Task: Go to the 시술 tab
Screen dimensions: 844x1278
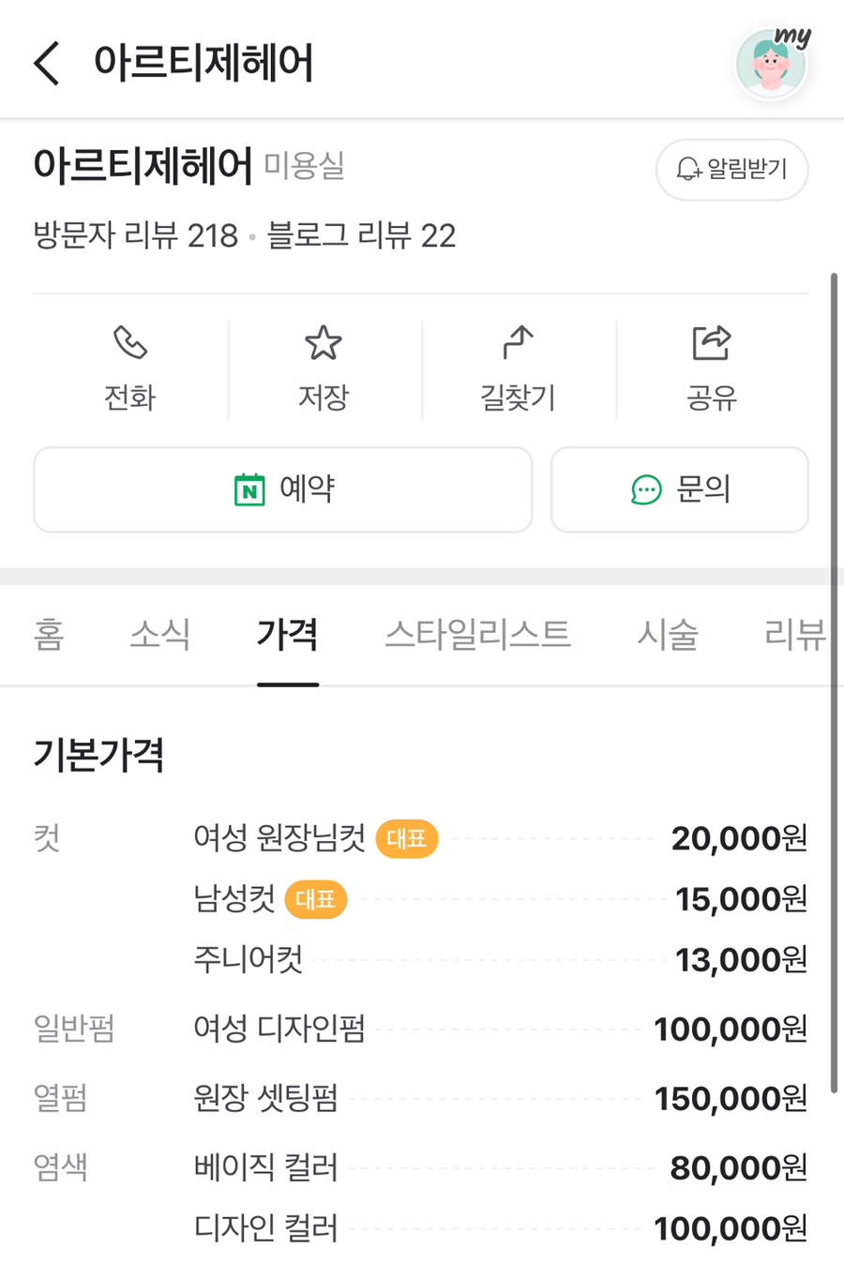Action: click(668, 635)
